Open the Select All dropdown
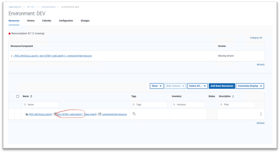Screen dimensions: 280x153 pos(197,86)
